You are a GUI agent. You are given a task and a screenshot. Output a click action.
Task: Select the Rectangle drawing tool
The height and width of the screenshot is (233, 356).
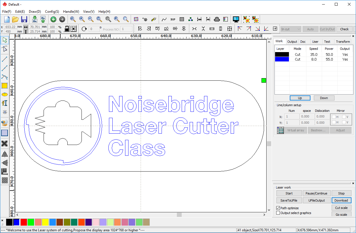coord(5,85)
